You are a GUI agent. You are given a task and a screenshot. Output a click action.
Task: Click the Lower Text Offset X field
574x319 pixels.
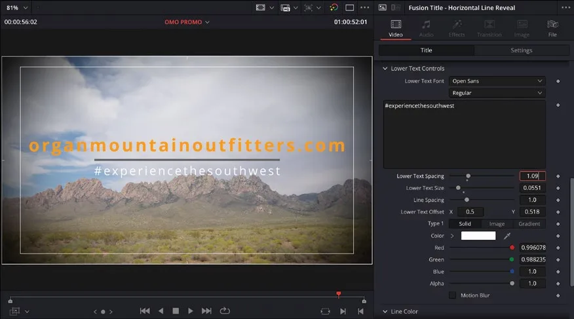[470, 212]
